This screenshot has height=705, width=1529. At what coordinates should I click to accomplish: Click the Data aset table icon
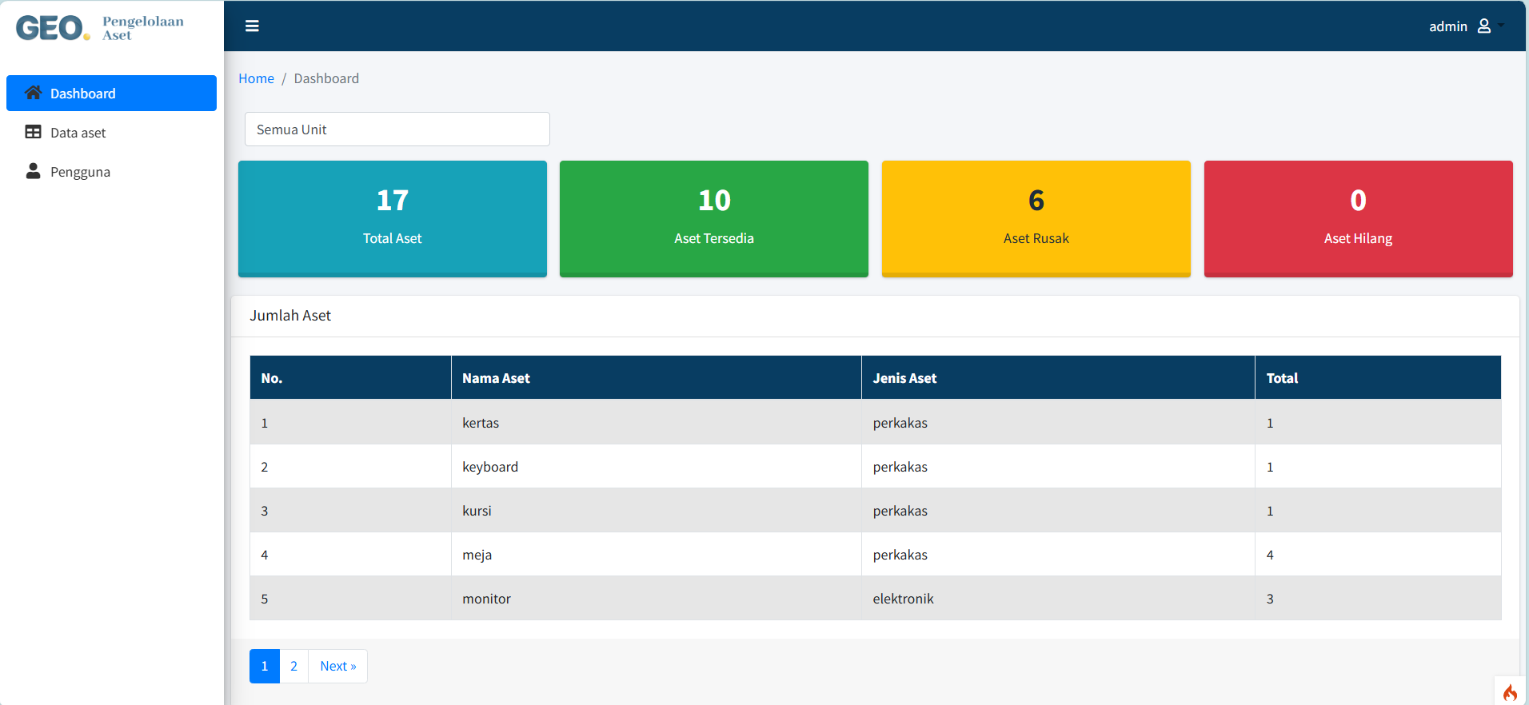(x=33, y=132)
